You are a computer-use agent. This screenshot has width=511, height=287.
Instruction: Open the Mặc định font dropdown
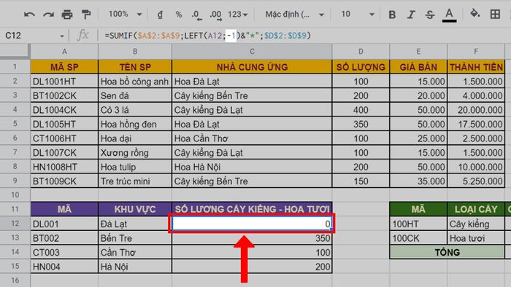294,15
